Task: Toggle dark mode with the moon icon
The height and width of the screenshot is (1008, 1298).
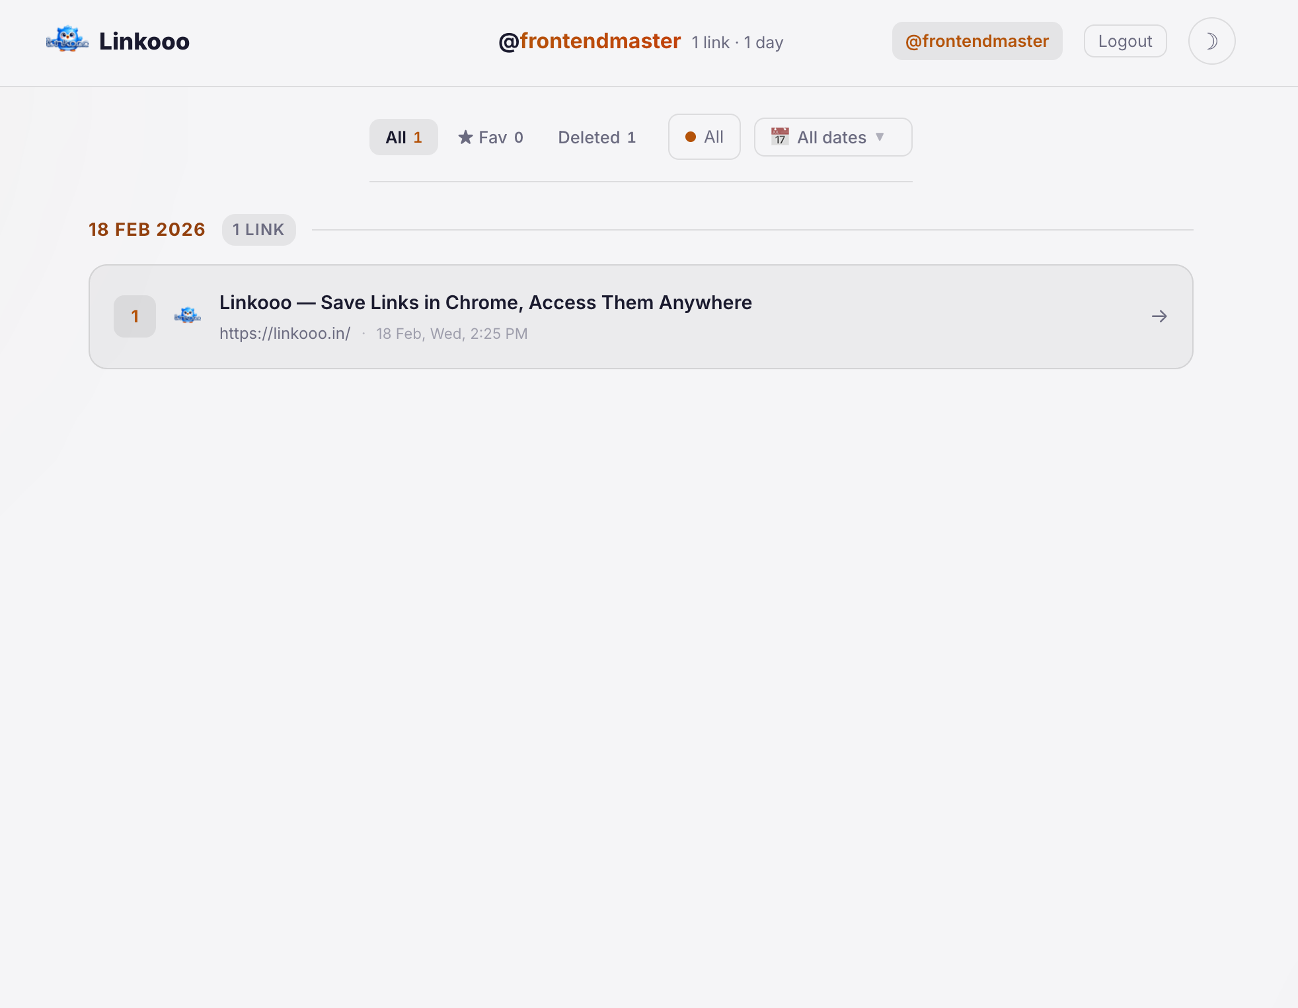Action: tap(1211, 41)
